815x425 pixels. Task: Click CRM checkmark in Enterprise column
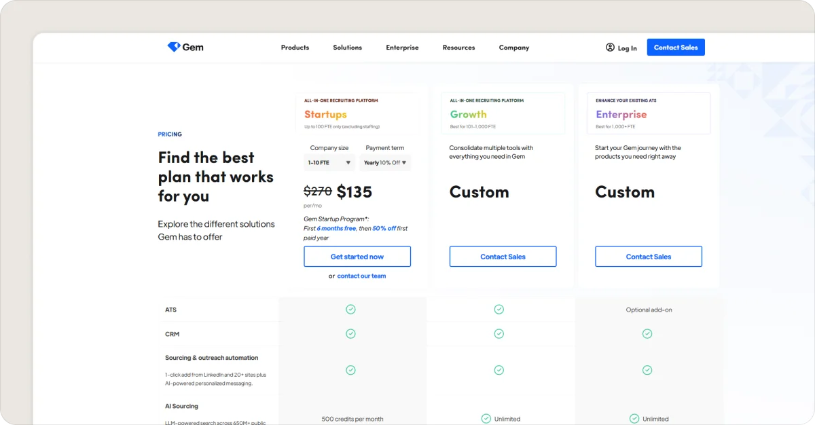click(x=647, y=334)
